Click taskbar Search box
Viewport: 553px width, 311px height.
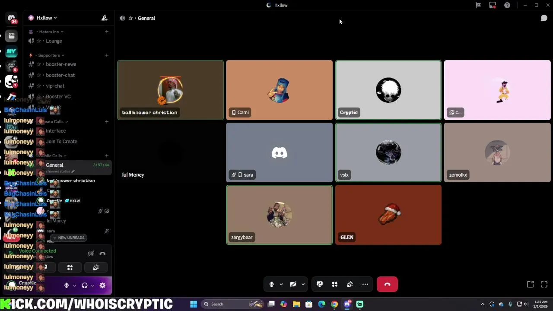pos(233,304)
